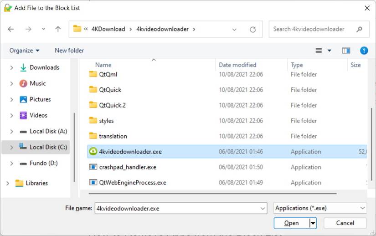Click the Up one level arrow
The image size is (376, 236).
[x=58, y=29]
